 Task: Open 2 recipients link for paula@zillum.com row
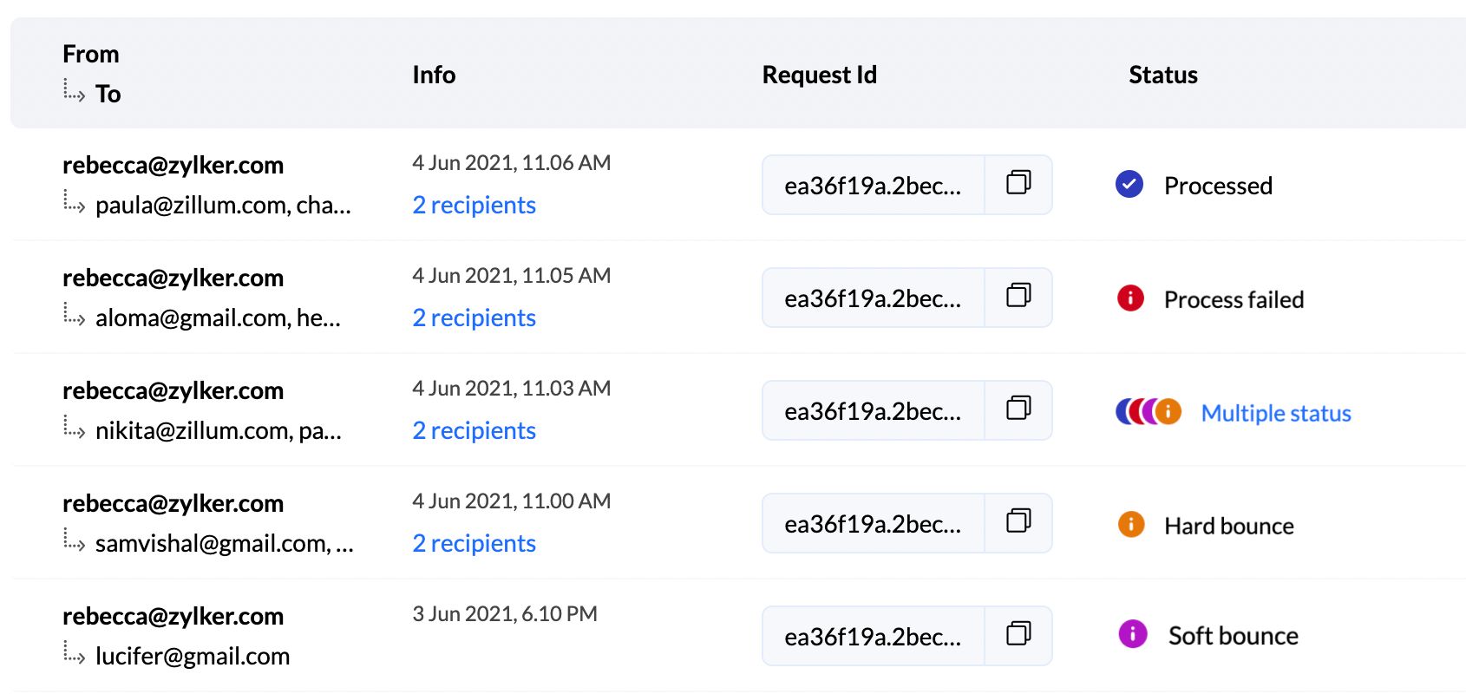point(474,205)
